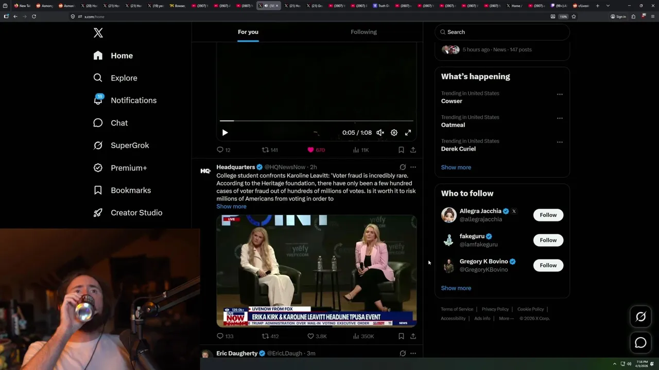Open Chat in the sidebar
659x370 pixels.
click(111, 123)
